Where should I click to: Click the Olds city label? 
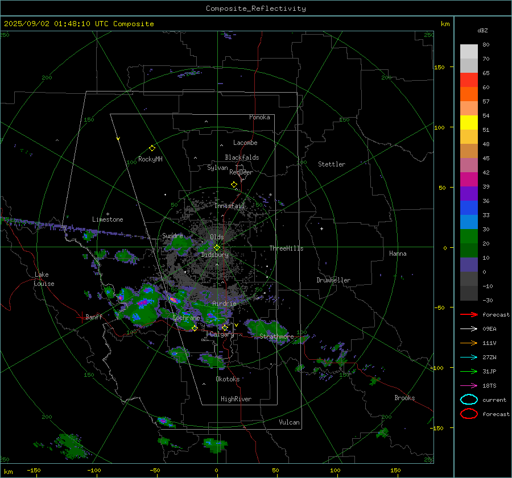(x=217, y=237)
